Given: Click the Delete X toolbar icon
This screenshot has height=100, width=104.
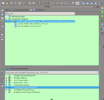Looking at the screenshot, I should tap(37, 3).
